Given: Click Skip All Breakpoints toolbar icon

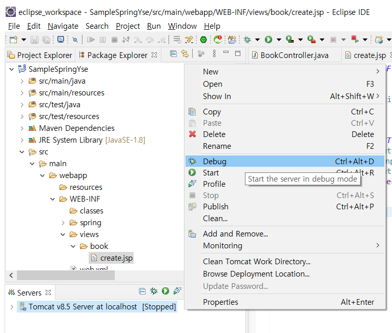Looking at the screenshot, I should click(75, 40).
